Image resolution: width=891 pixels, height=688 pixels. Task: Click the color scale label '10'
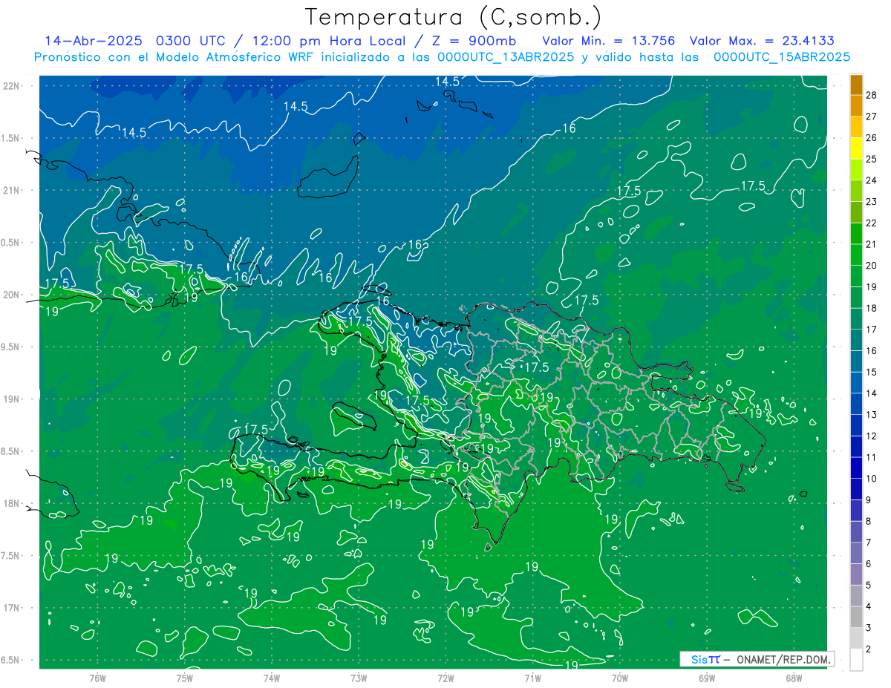872,479
